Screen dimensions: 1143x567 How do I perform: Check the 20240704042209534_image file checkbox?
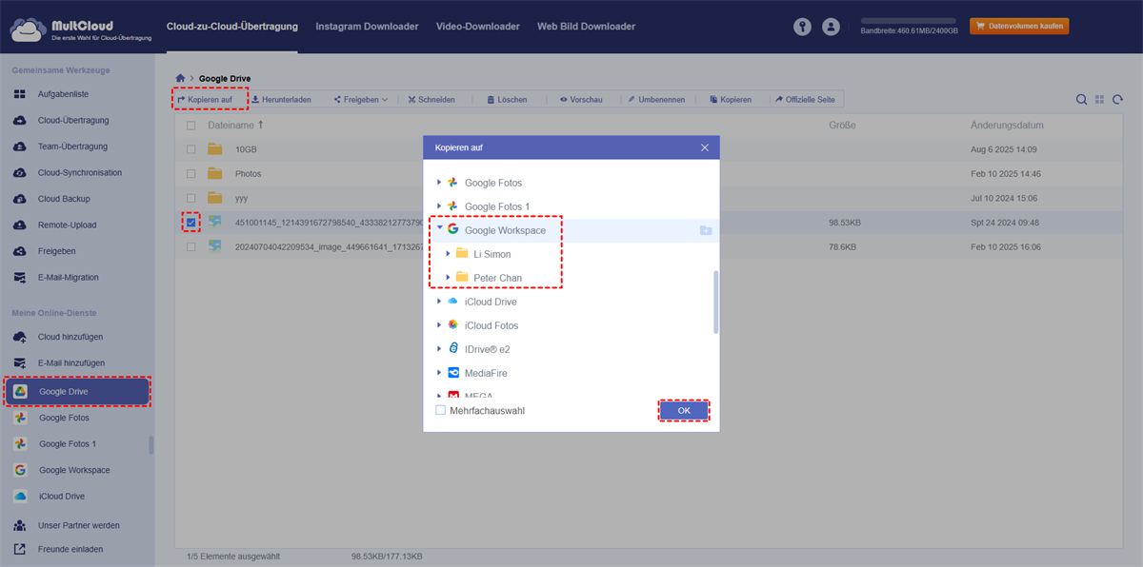tap(191, 246)
